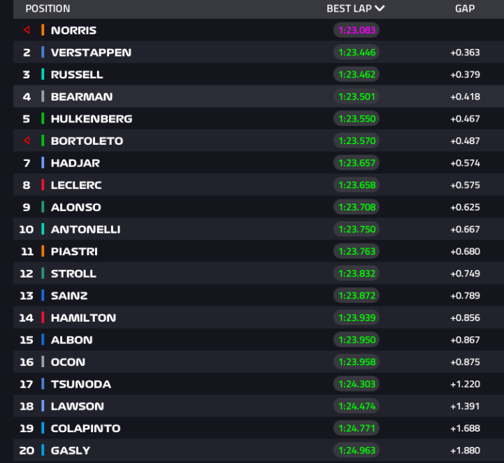Click Verstappen's blue team color bar
Viewport: 504px width, 463px height.
(x=43, y=52)
